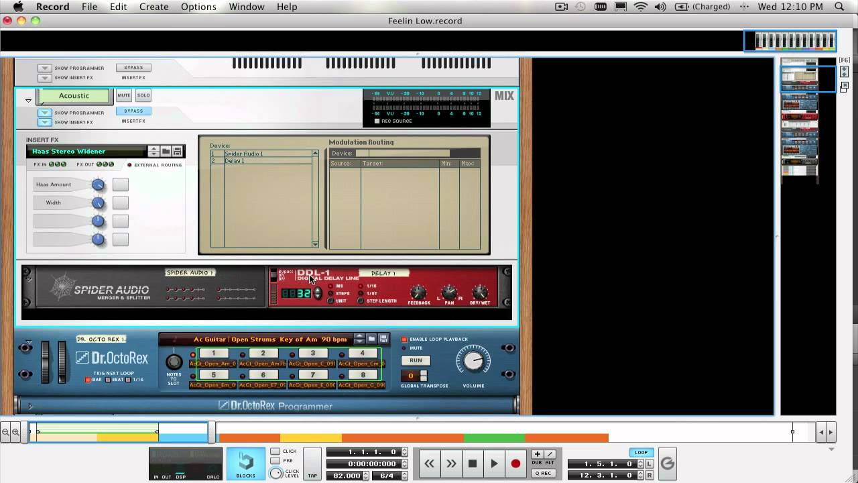Click the red Record button in transport
This screenshot has height=483, width=858.
point(515,464)
